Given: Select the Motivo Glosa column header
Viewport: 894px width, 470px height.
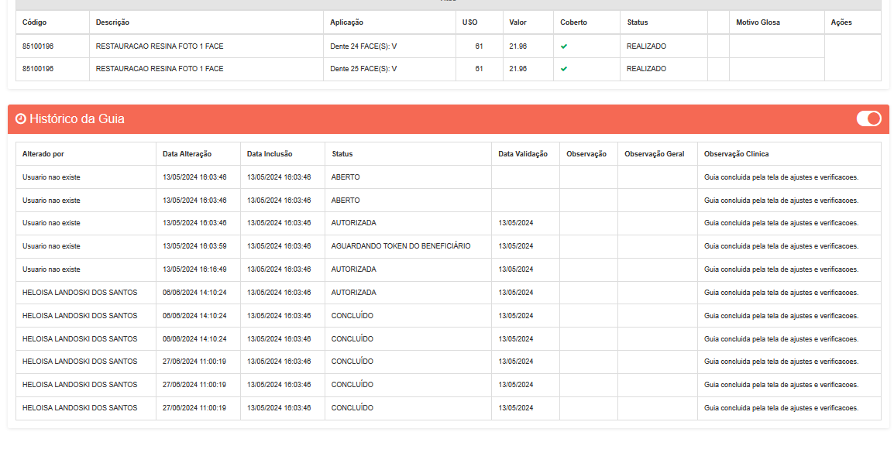Looking at the screenshot, I should (758, 22).
